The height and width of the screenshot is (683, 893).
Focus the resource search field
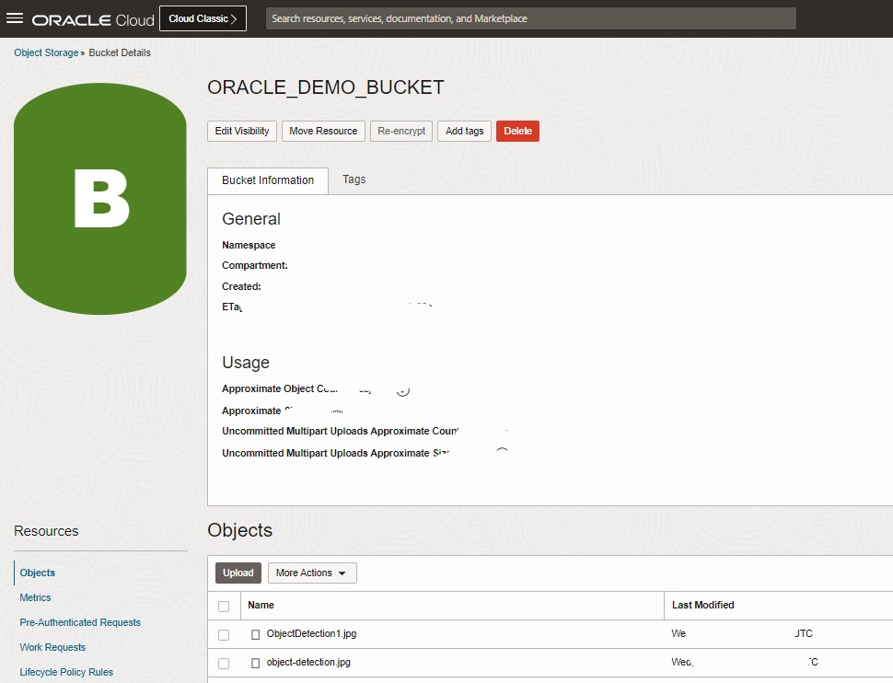531,18
